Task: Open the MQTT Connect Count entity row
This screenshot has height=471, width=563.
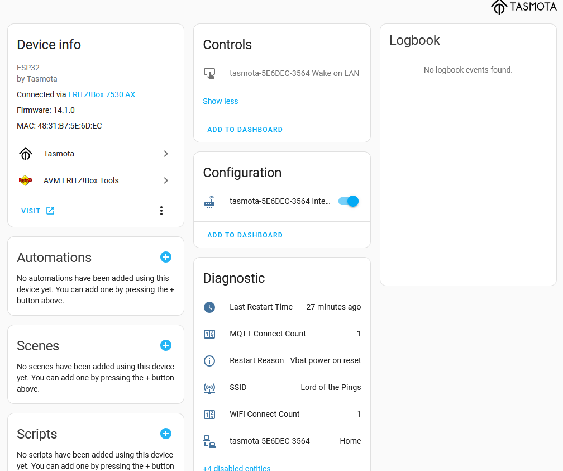Action: point(268,334)
